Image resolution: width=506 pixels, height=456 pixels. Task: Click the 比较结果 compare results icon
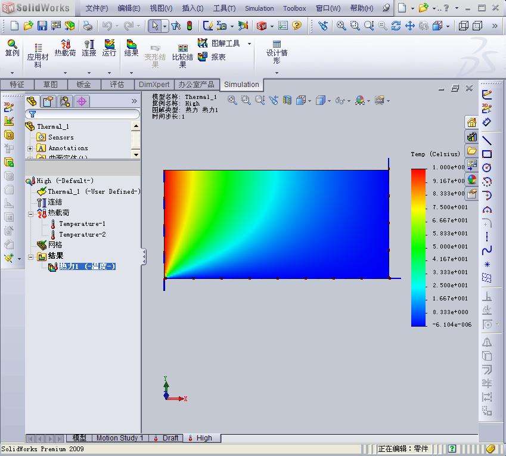point(182,56)
